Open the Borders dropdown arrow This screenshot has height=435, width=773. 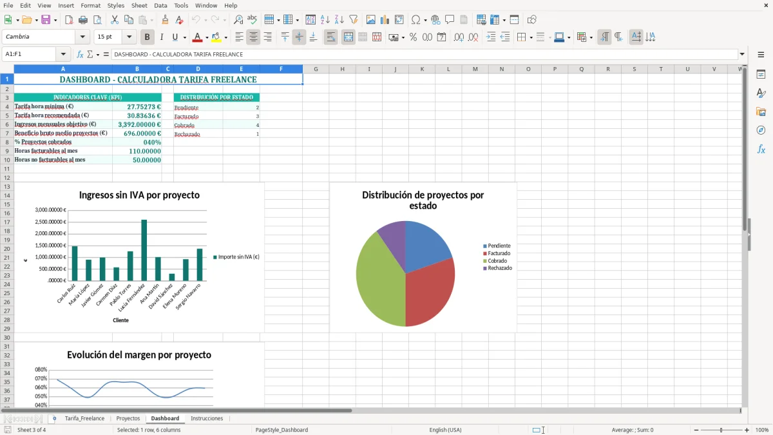[531, 37]
